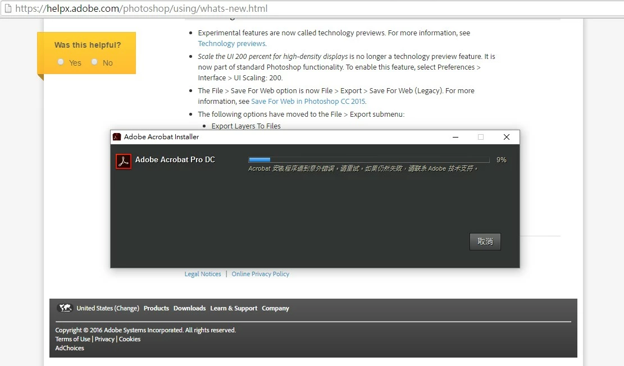Click the page icon in the address bar
This screenshot has width=624, height=366.
(x=8, y=8)
